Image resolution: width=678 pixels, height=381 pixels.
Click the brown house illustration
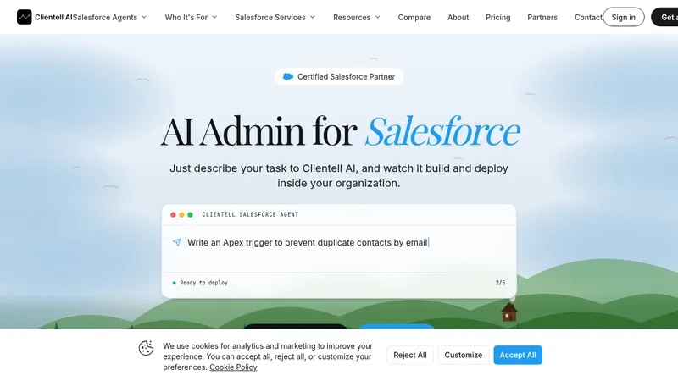509,312
